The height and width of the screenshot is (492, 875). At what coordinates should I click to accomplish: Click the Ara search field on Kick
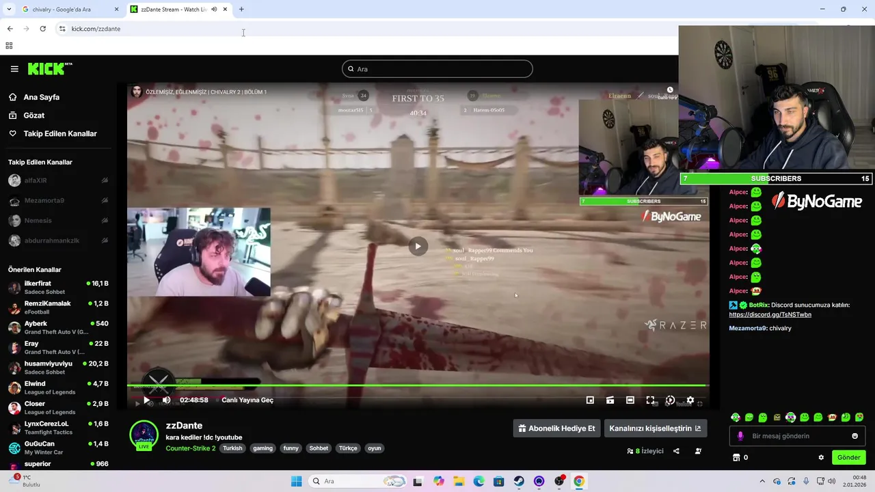437,69
